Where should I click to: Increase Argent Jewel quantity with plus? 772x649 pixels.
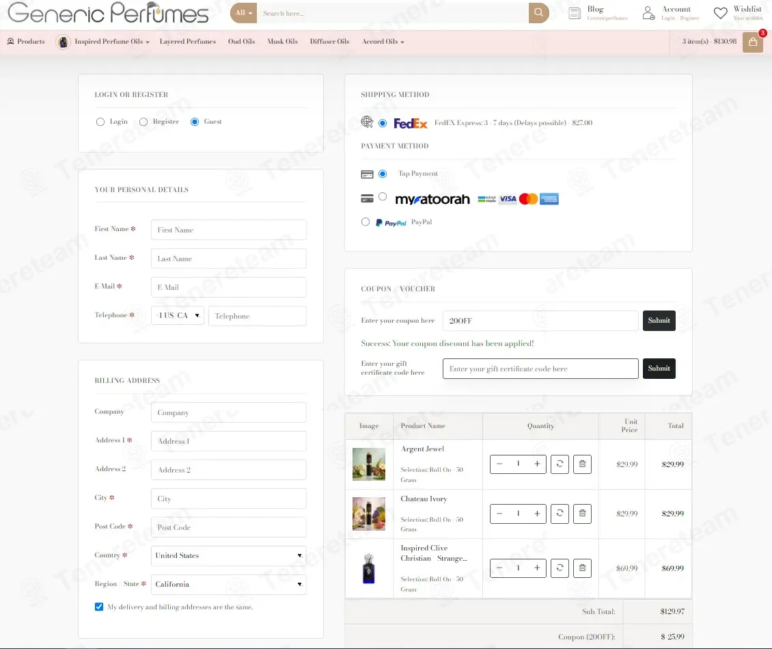point(537,464)
